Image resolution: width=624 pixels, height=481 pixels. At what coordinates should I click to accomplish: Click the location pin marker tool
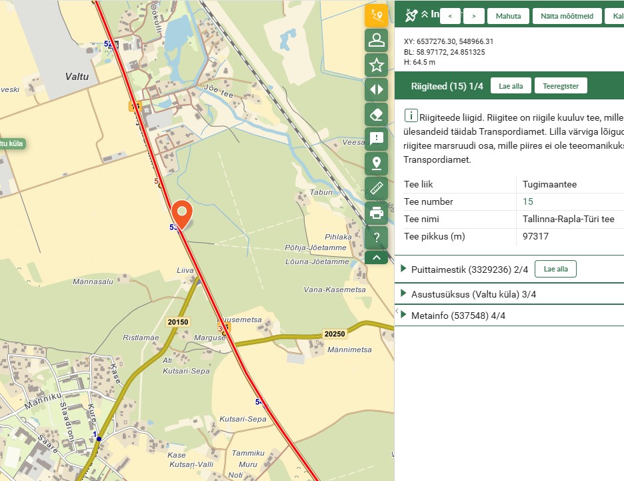point(376,163)
